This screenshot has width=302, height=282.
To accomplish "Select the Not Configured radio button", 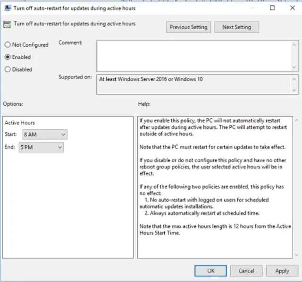I will click(x=8, y=45).
